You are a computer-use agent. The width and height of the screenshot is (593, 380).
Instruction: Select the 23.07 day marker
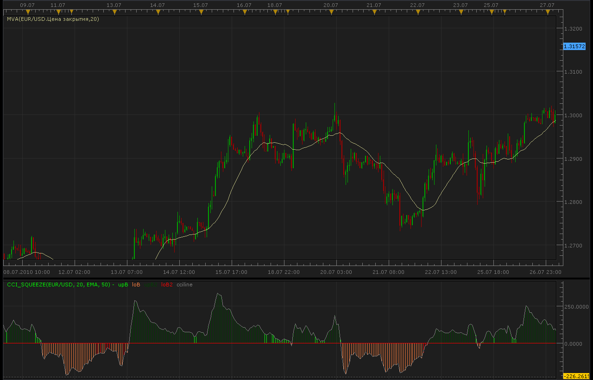[x=461, y=12]
